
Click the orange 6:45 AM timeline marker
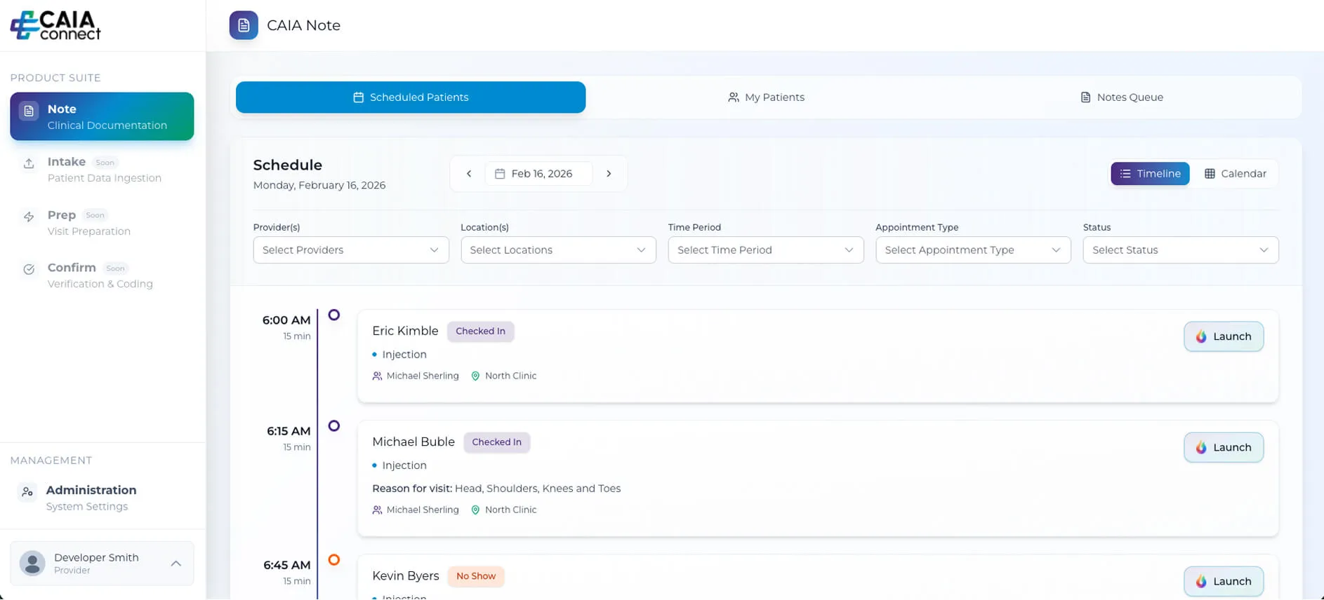click(334, 559)
